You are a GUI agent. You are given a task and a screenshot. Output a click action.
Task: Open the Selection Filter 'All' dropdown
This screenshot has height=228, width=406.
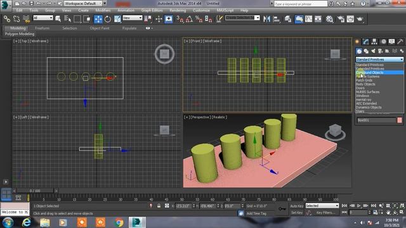tap(43, 18)
